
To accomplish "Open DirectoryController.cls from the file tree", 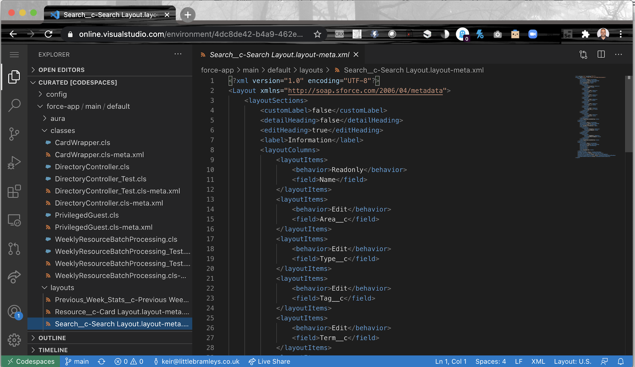I will click(92, 167).
